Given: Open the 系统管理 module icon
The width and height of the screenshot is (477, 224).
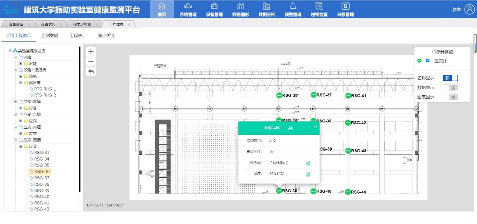Looking at the screenshot, I should (188, 7).
